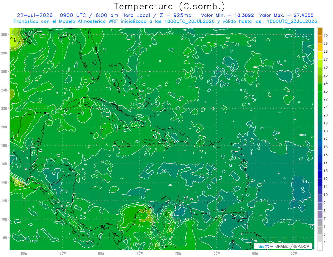The image size is (333, 257).
Task: Pick the dark blue swatch between 12 and 13
Action: click(320, 175)
